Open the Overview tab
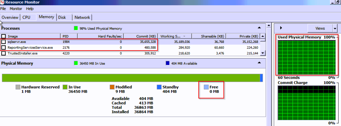341x126 pixels. pos(10,17)
